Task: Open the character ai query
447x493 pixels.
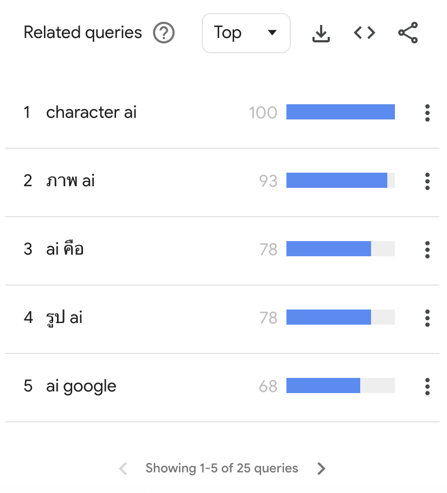Action: (x=92, y=112)
